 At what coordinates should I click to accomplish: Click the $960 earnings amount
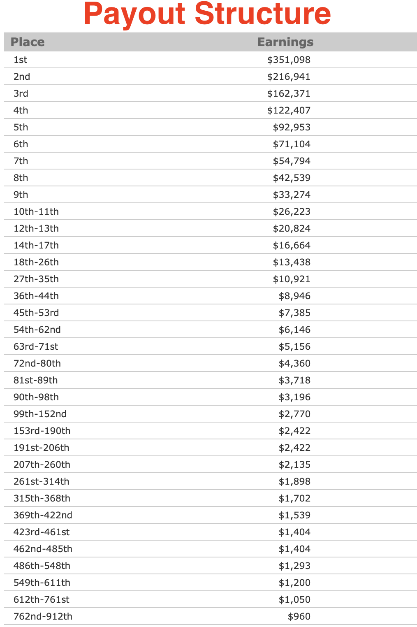click(299, 617)
